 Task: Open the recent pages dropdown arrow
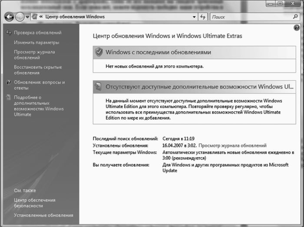[28, 17]
